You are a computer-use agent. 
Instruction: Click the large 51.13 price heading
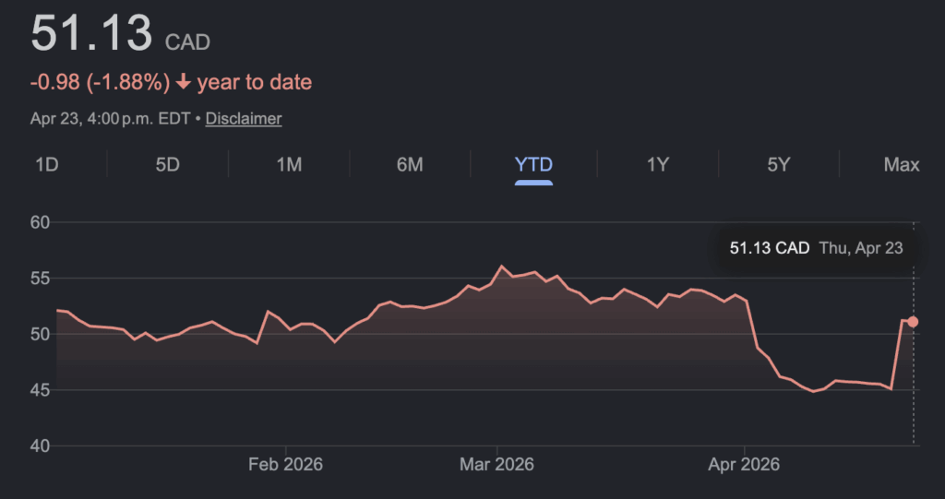pos(91,34)
